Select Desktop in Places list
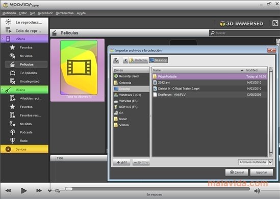This screenshot has height=199, width=280. [131, 89]
